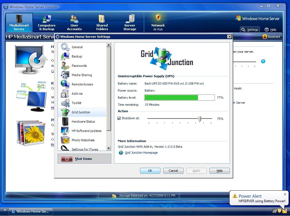This screenshot has height=216, width=290.
Task: Launch the Assistant in the console
Action: pyautogui.click(x=271, y=37)
